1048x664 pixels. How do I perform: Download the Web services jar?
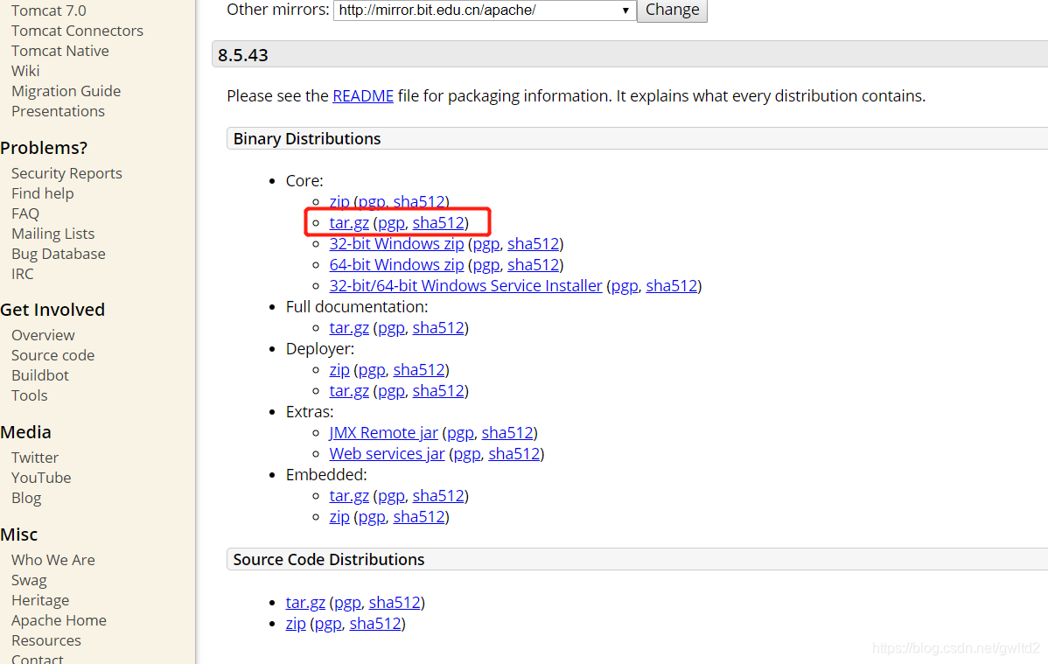tap(387, 453)
